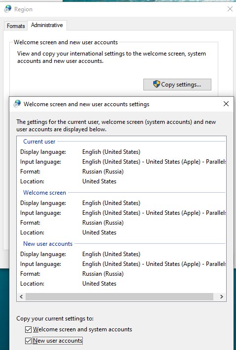The image size is (236, 350).
Task: Click the globe icon of Welcome screen settings dialog
Action: (17, 104)
